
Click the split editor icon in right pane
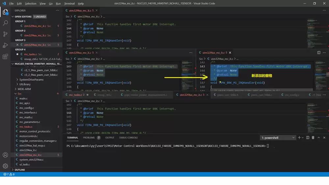click(x=318, y=53)
